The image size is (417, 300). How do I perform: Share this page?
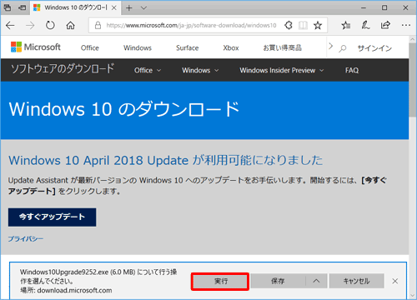385,26
